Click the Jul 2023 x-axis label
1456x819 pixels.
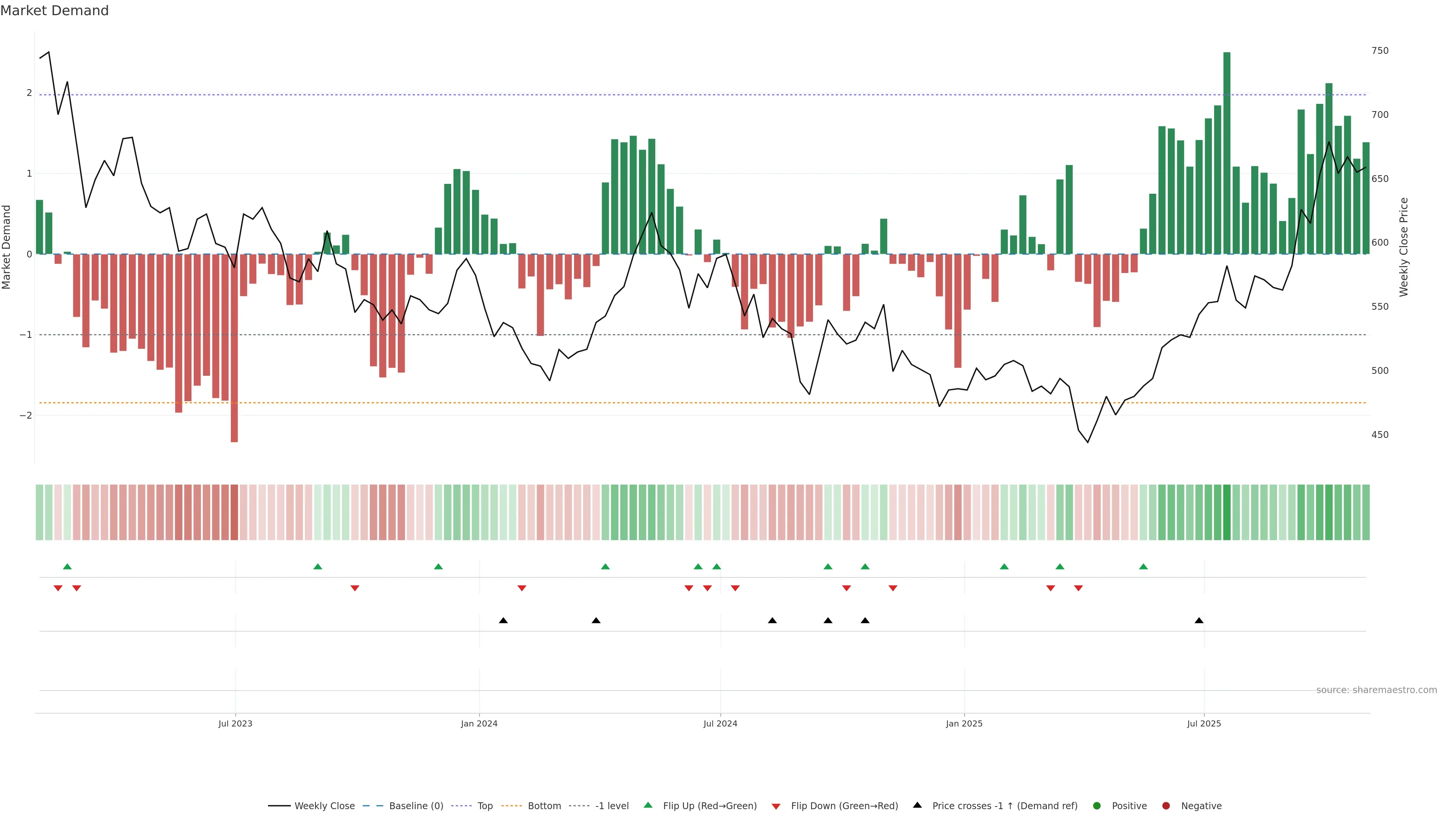click(x=235, y=723)
